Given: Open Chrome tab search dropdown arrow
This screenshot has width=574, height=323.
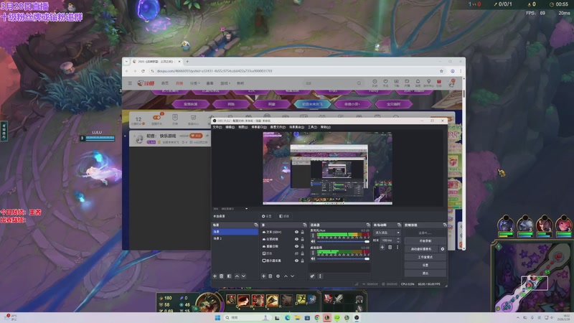Looking at the screenshot, I should tap(127, 62).
